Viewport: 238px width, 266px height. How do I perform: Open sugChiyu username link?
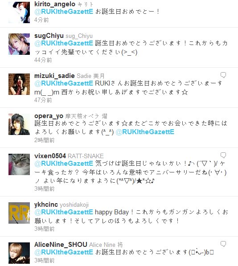tap(49, 36)
